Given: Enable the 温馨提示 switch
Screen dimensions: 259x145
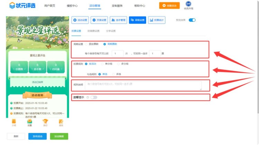Looking at the screenshot, I should tap(94, 97).
